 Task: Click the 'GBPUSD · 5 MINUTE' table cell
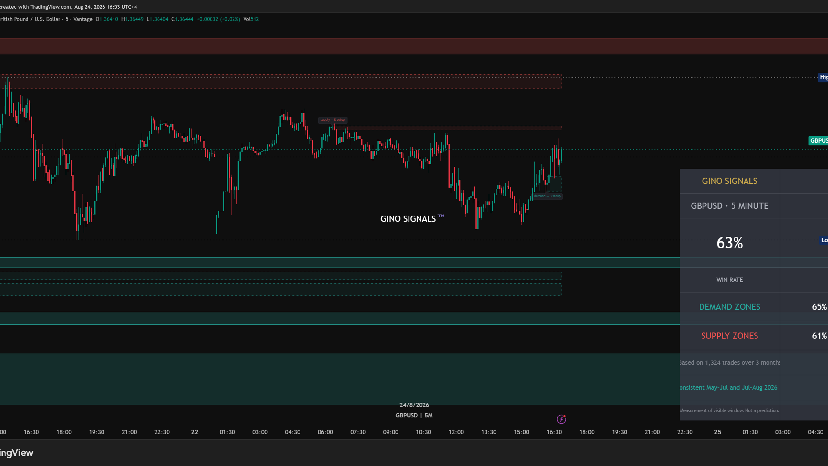coord(729,206)
